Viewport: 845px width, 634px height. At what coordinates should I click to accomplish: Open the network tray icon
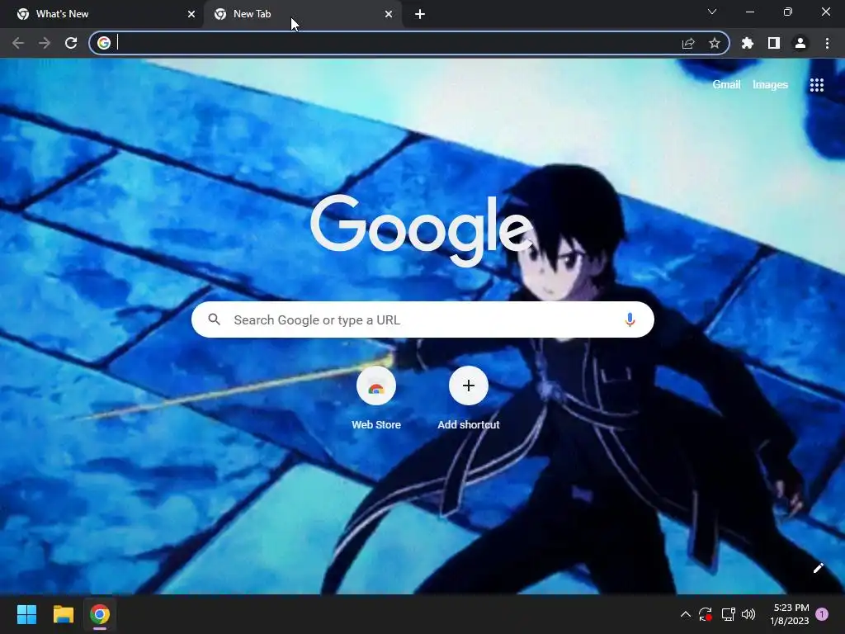(728, 614)
